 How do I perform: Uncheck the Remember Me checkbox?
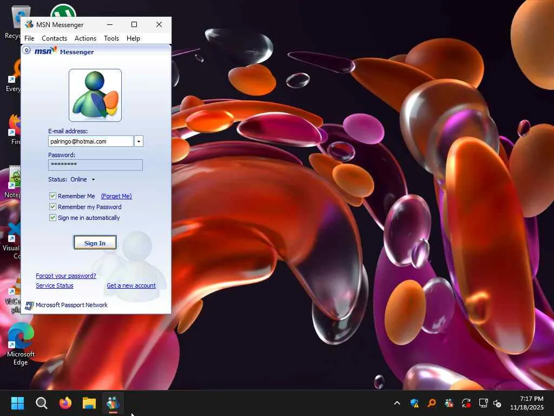(52, 196)
